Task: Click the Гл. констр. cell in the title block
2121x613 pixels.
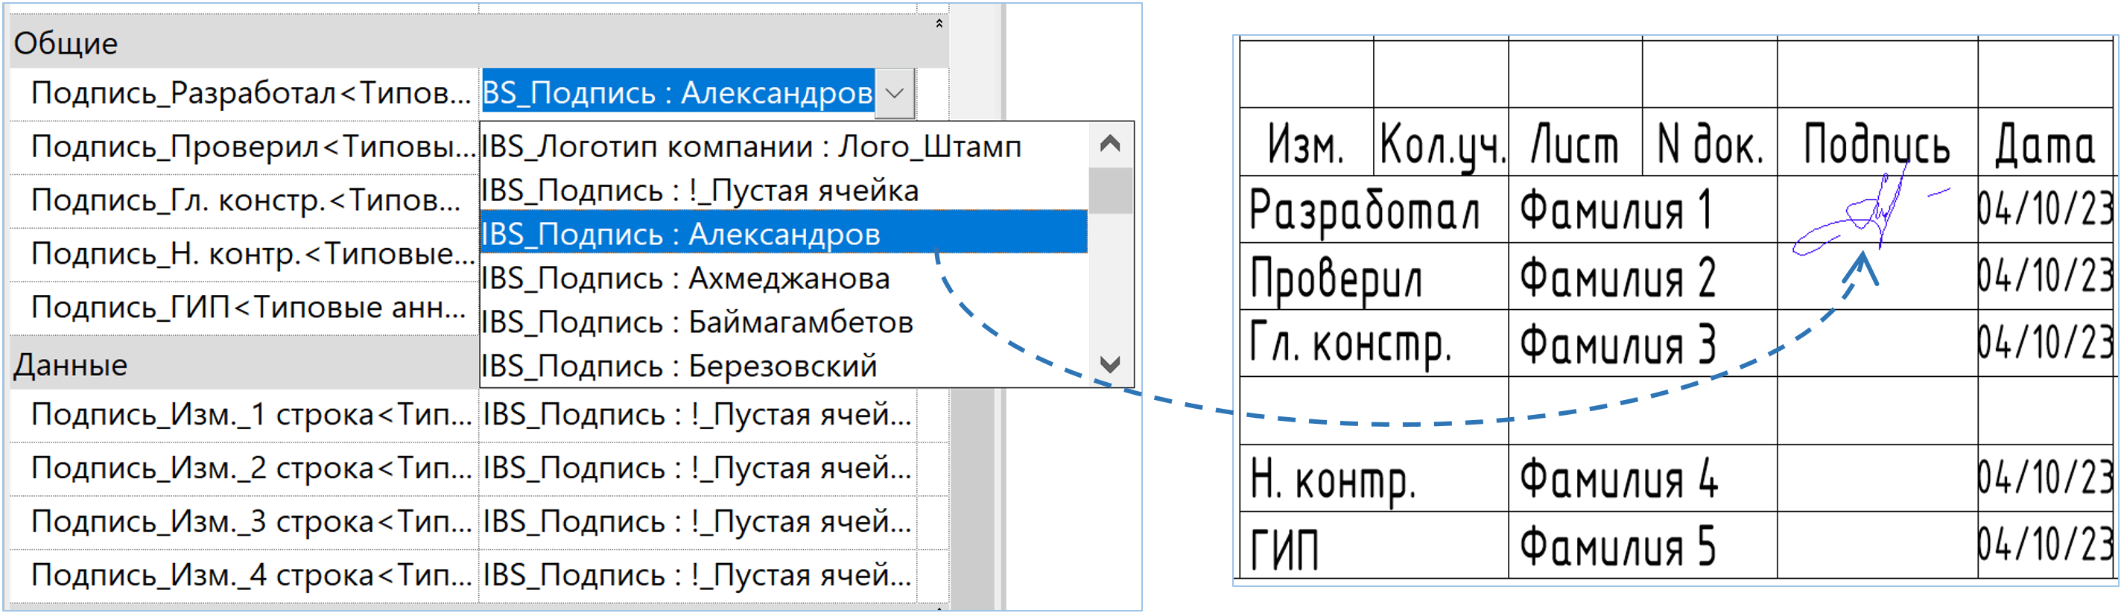Action: [1373, 343]
